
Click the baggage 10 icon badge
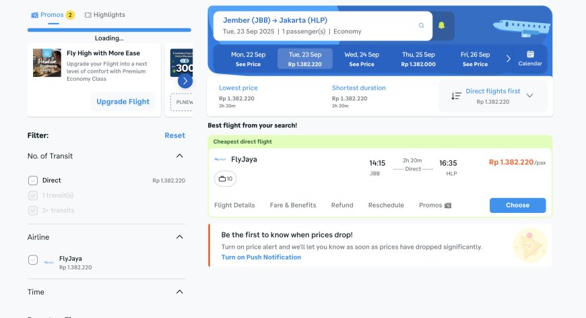click(226, 179)
